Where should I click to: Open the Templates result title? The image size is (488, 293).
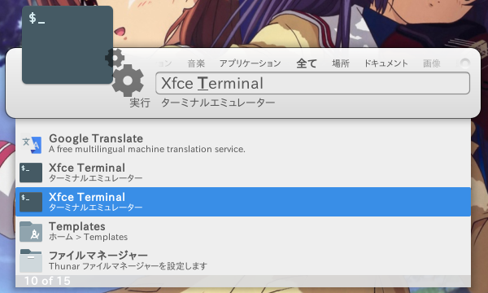point(77,226)
